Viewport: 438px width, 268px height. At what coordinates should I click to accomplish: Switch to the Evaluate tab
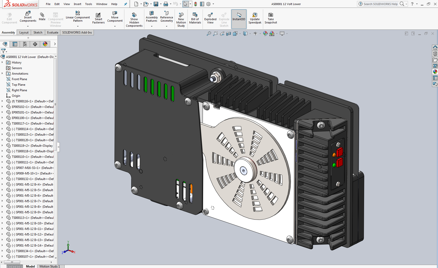point(53,33)
